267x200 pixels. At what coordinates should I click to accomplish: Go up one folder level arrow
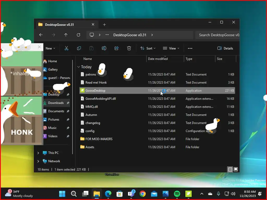pos(66,35)
